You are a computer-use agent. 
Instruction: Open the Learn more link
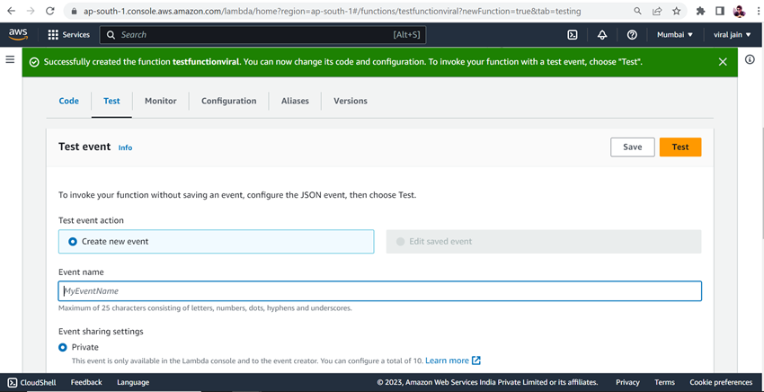(447, 361)
